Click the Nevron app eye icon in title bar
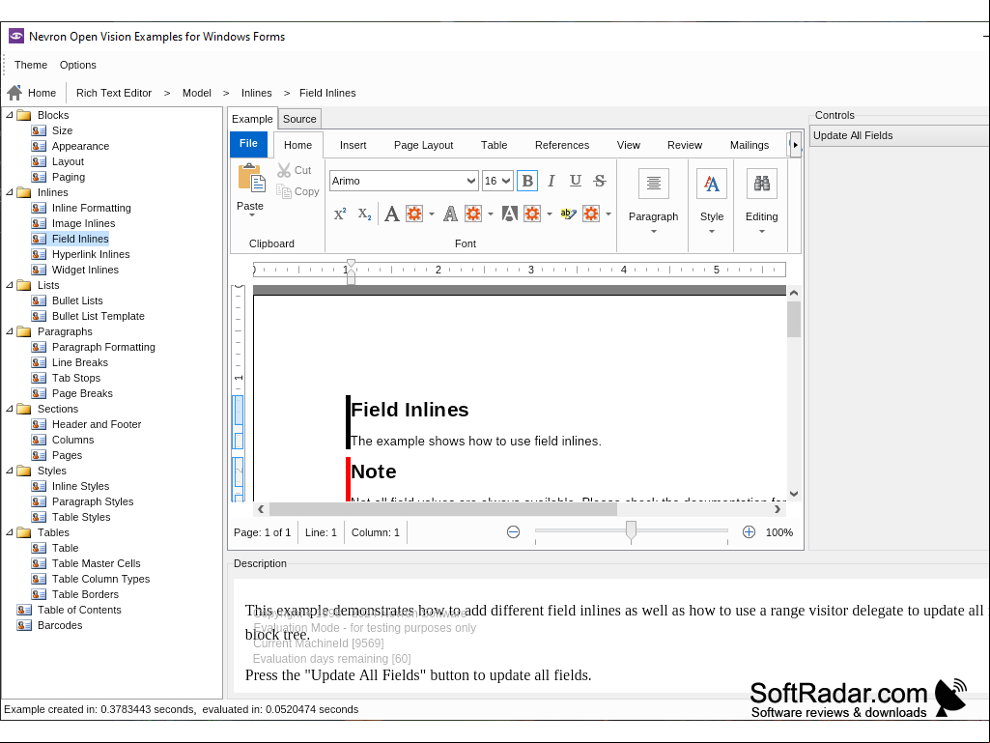Screen dimensions: 990x743 coord(15,37)
